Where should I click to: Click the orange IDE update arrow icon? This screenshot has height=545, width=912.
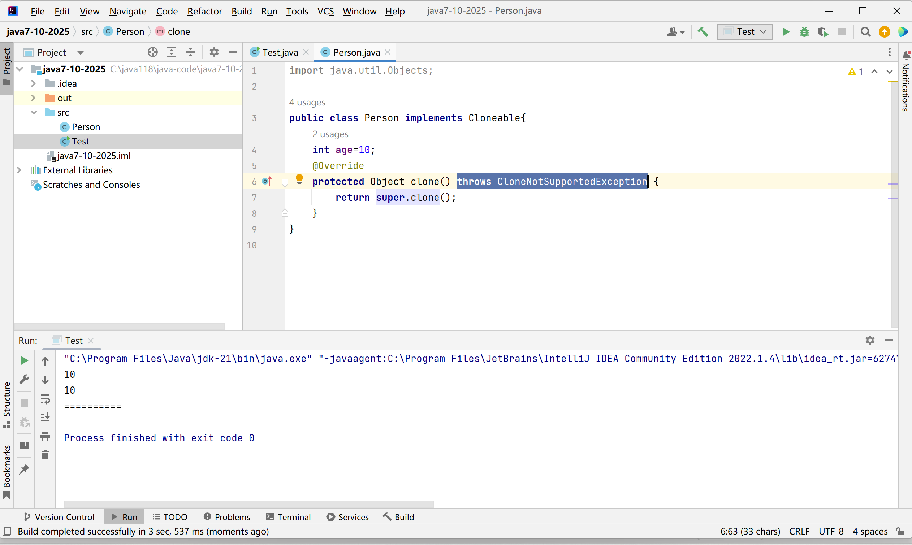click(884, 31)
